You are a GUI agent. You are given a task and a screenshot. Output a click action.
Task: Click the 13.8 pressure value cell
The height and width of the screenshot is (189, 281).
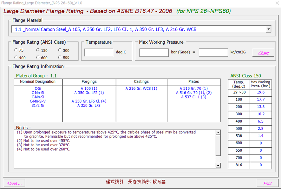click(261, 107)
